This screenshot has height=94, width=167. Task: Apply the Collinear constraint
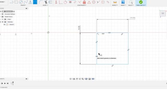(x=98, y=2)
